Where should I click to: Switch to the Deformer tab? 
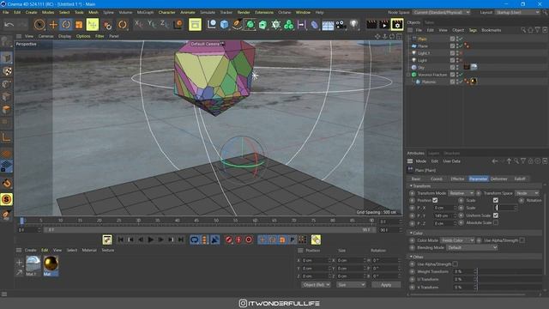tap(499, 179)
